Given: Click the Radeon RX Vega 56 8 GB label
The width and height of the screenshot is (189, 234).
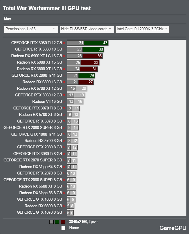Looking at the screenshot, I should point(41,193).
